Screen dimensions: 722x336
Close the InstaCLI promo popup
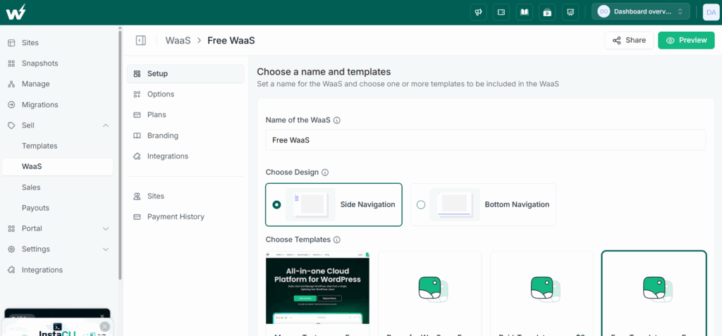105,326
